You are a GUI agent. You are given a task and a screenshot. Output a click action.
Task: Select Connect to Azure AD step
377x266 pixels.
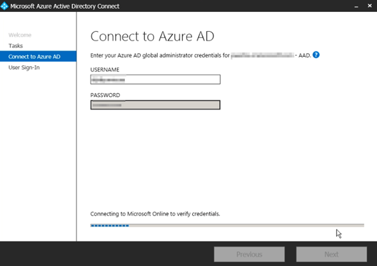point(38,57)
